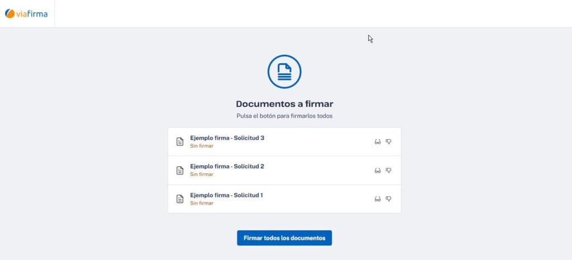Screen dimensions: 572x260
Task: Reject Solicitud 3 with thumbs-down icon
Action: (x=389, y=141)
